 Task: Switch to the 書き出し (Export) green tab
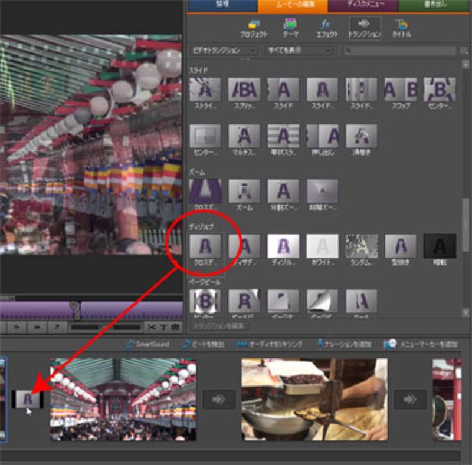tap(435, 6)
